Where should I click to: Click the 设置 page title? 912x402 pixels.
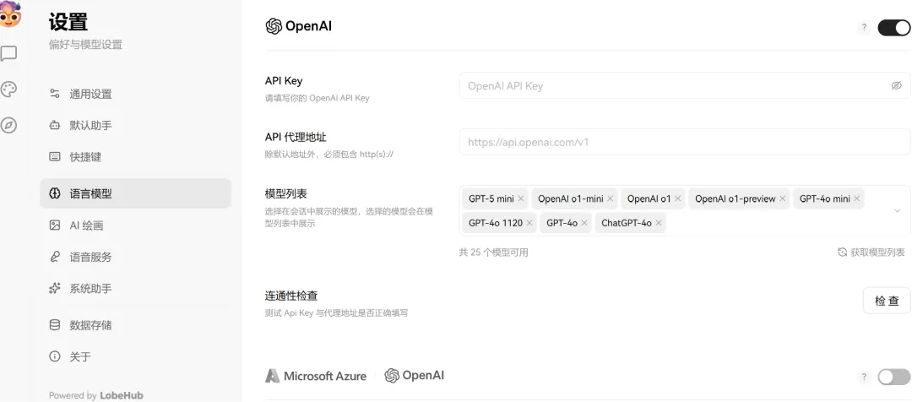point(68,22)
